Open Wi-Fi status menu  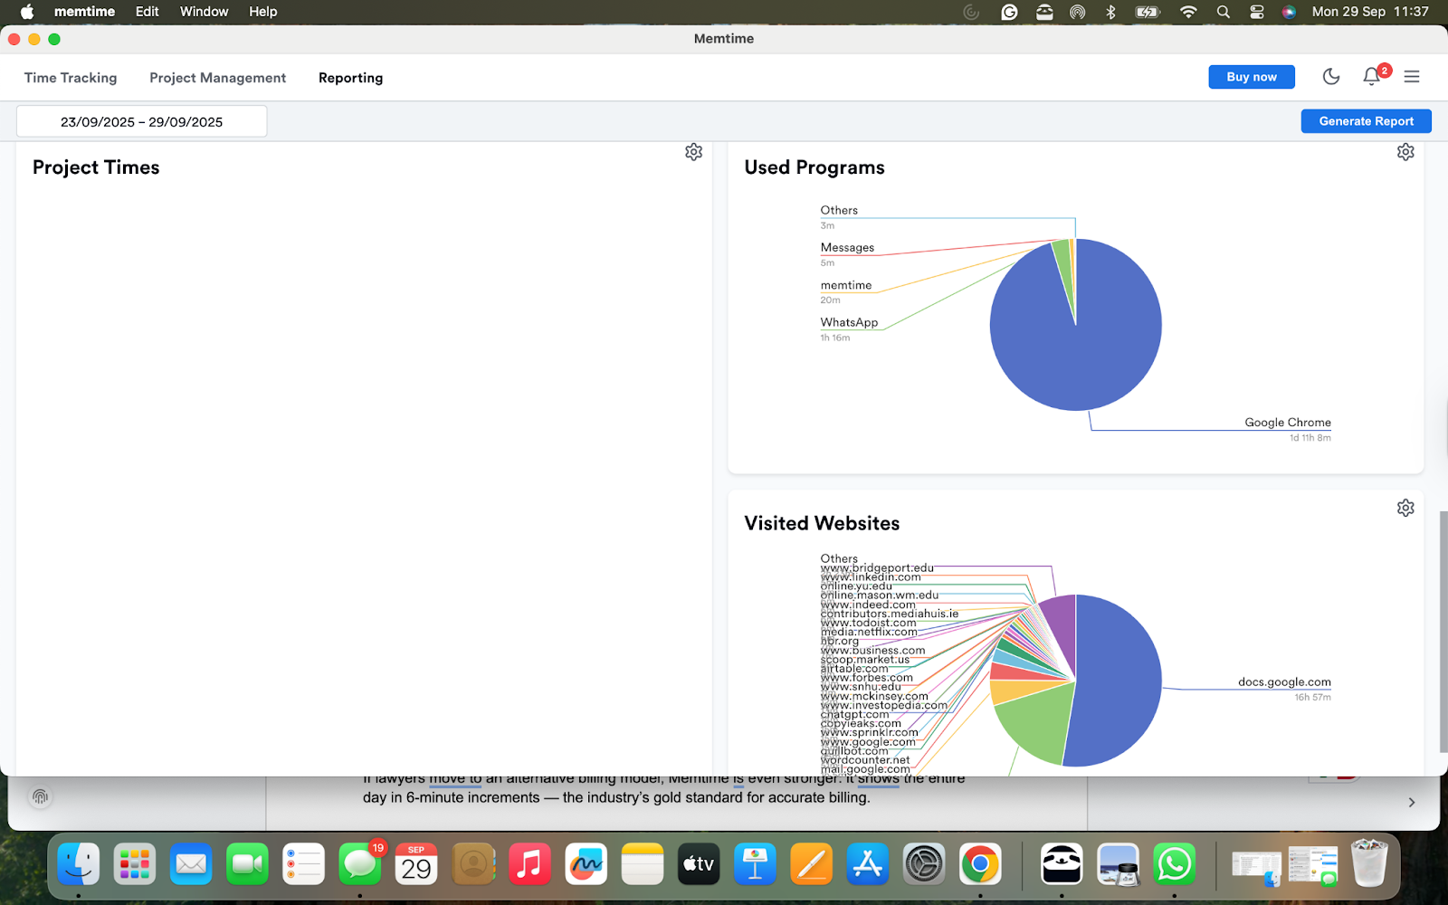1188,12
